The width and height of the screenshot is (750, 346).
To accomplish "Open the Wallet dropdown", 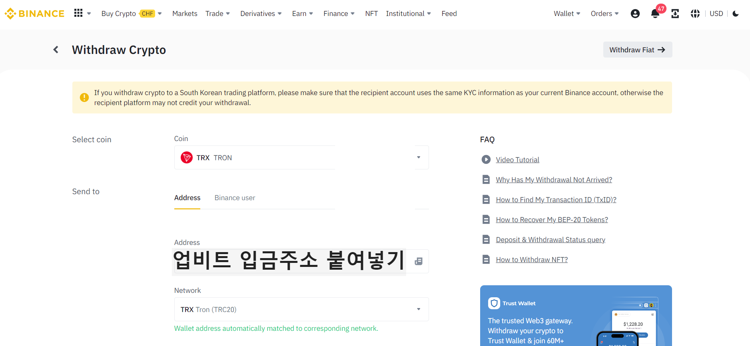I will [x=567, y=14].
